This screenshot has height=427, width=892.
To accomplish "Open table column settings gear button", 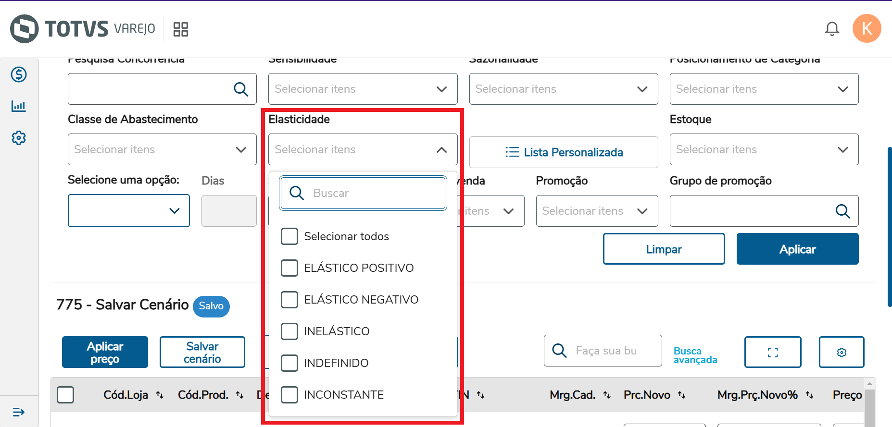I will [x=841, y=352].
